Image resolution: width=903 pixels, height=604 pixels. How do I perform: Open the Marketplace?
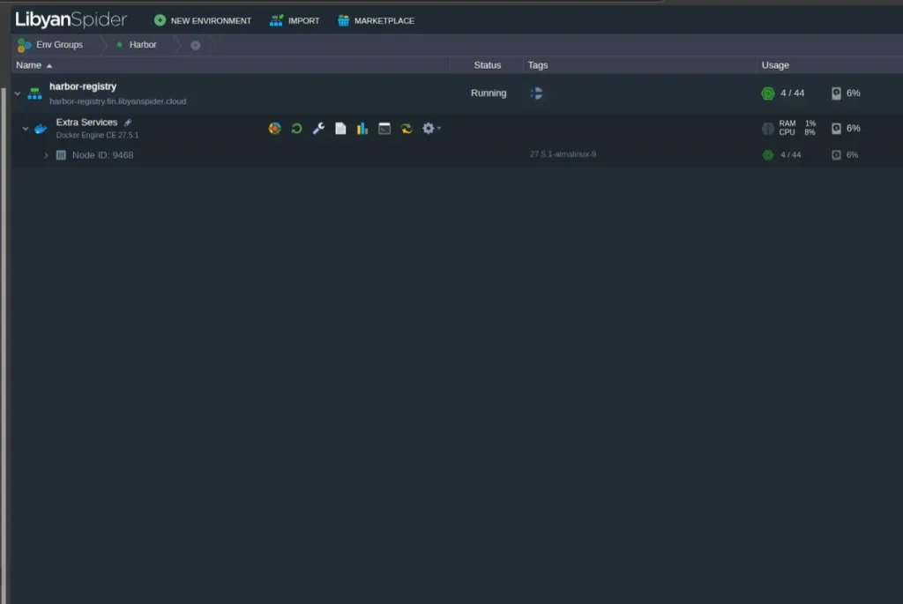(376, 20)
